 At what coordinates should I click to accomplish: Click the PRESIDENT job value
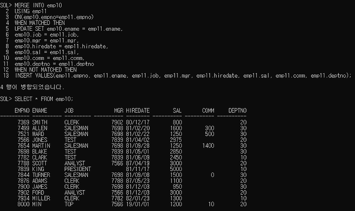tap(78, 169)
